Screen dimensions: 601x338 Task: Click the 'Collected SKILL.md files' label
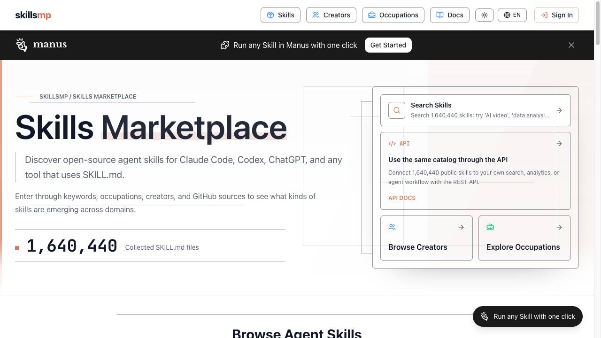point(162,247)
